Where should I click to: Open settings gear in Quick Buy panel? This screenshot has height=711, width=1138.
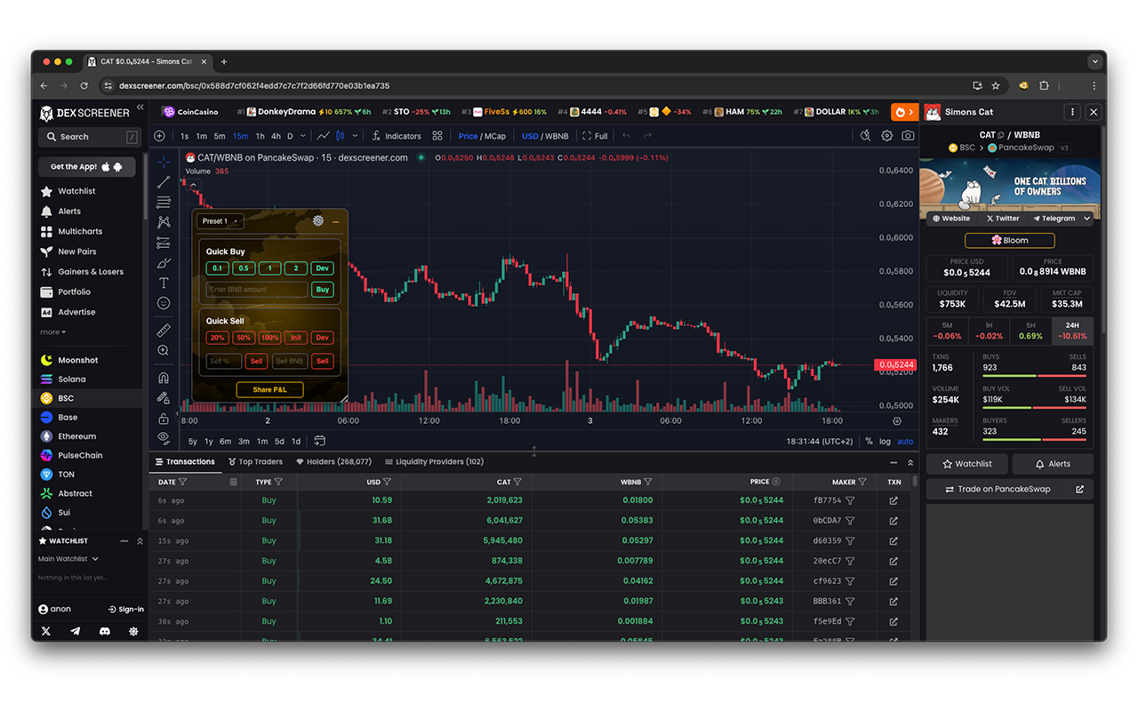(x=318, y=221)
